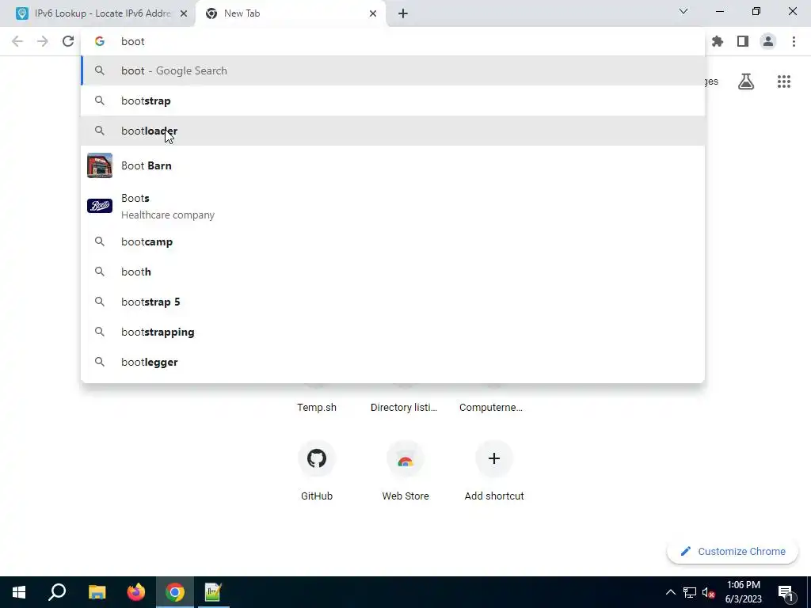811x608 pixels.
Task: Open the notification center icon
Action: coord(786,593)
